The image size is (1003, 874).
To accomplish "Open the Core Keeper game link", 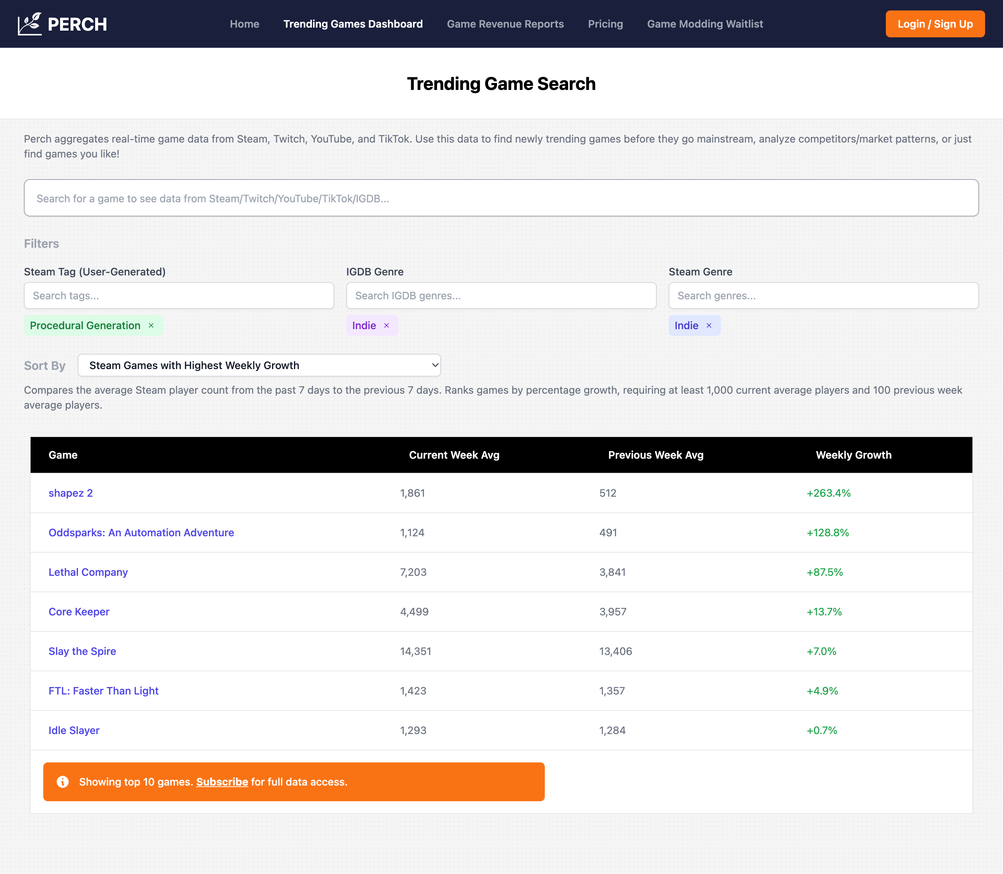I will pos(79,612).
